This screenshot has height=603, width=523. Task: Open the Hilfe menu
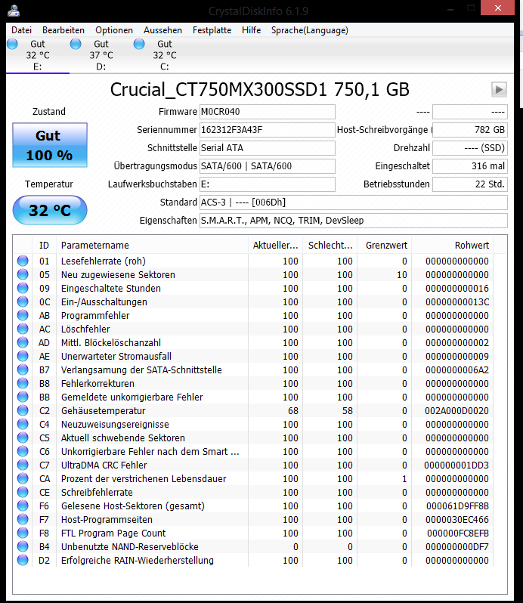coord(251,30)
